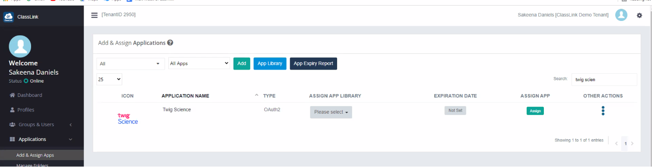
Task: Click the Profiles person icon
Action: pyautogui.click(x=13, y=110)
